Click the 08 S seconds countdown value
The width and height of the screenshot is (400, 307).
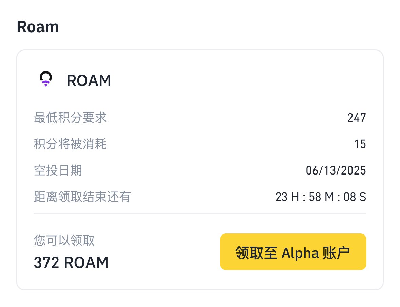click(x=355, y=197)
